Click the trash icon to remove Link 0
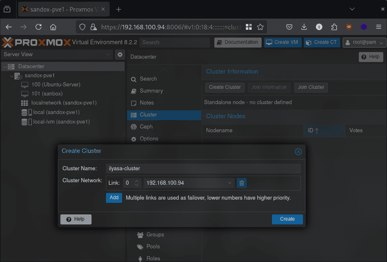387x262 pixels. point(242,183)
